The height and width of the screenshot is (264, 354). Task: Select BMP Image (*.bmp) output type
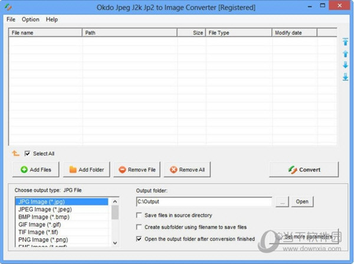click(x=61, y=217)
